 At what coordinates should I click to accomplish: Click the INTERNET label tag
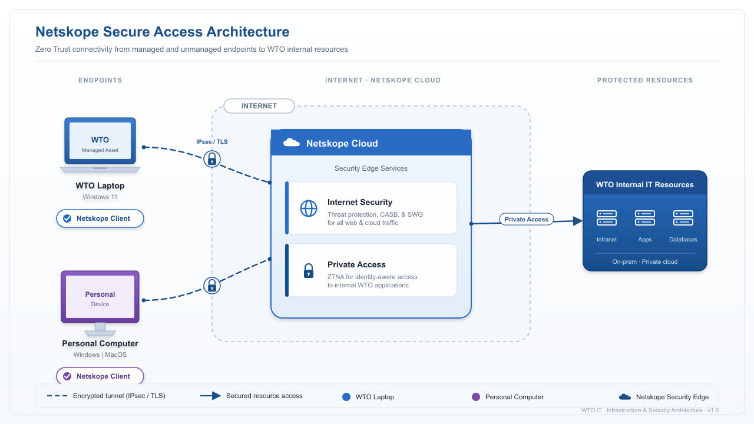click(x=259, y=106)
